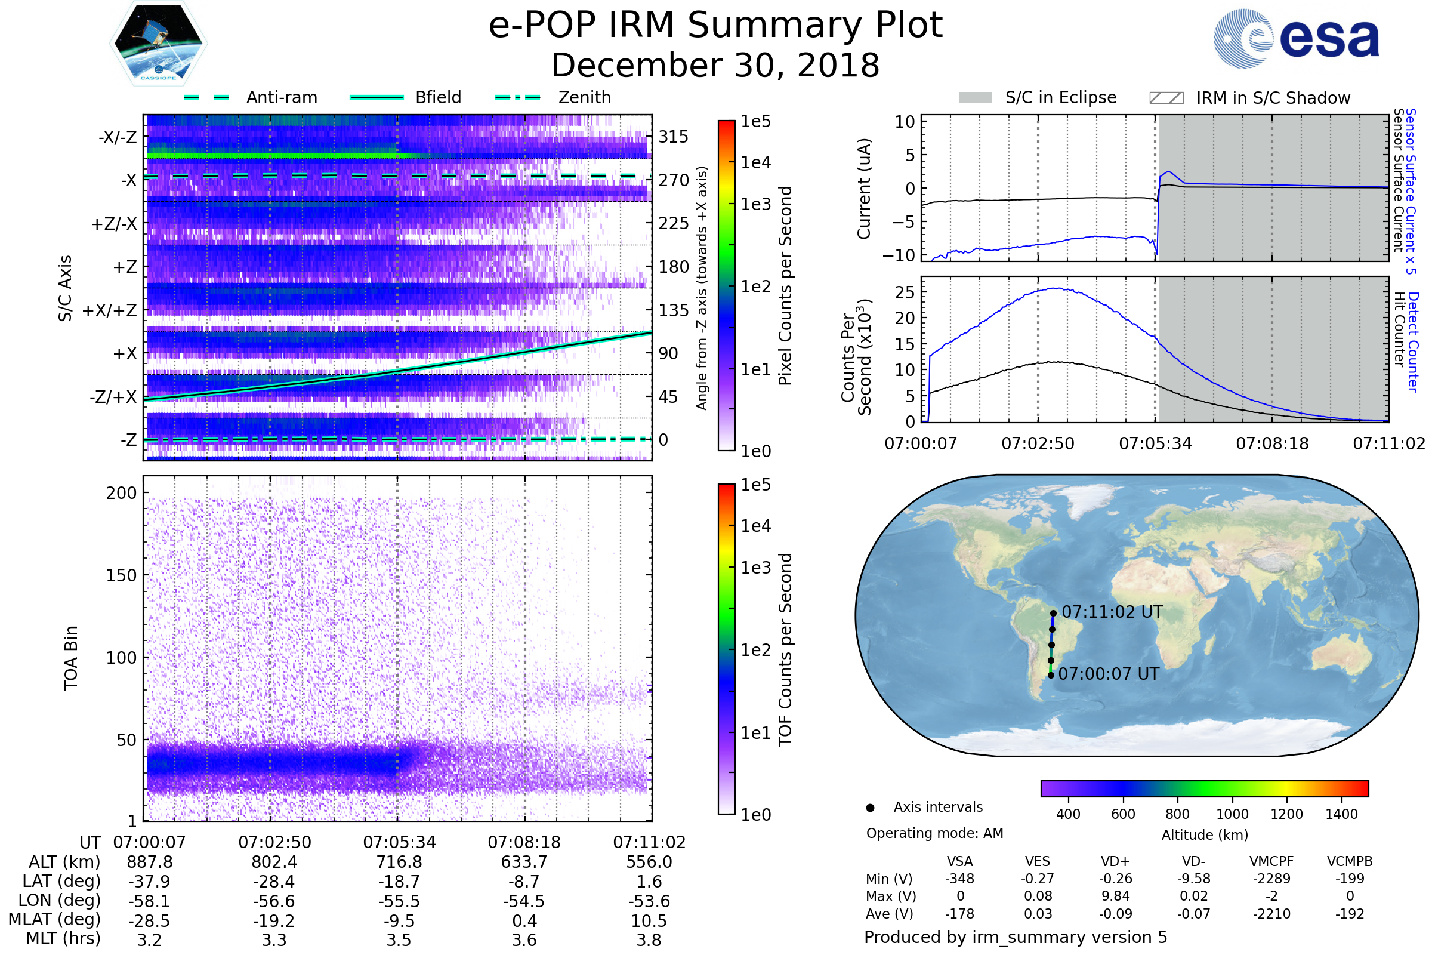
Task: Click the 07:05:34 tick under TOA plot
Action: (399, 842)
